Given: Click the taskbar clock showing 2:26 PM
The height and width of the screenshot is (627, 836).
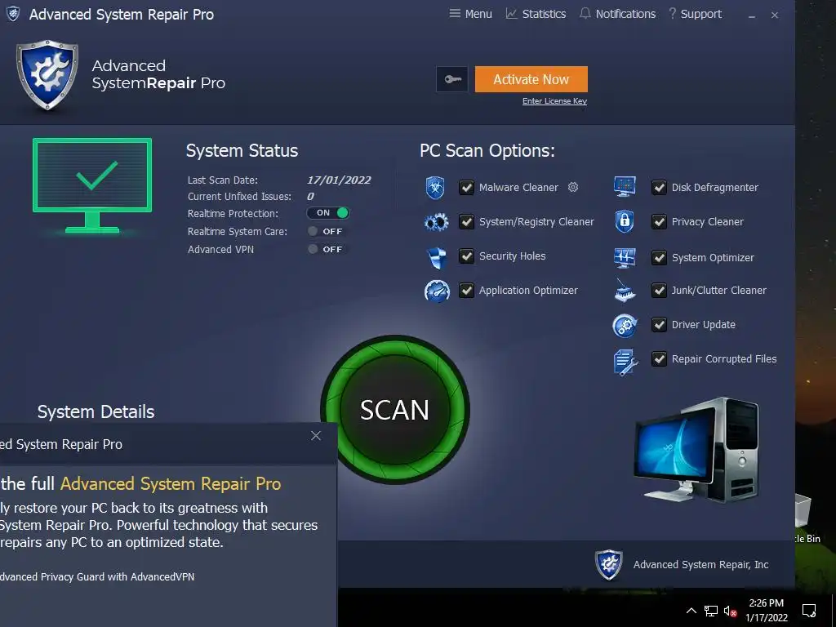Looking at the screenshot, I should 767,611.
